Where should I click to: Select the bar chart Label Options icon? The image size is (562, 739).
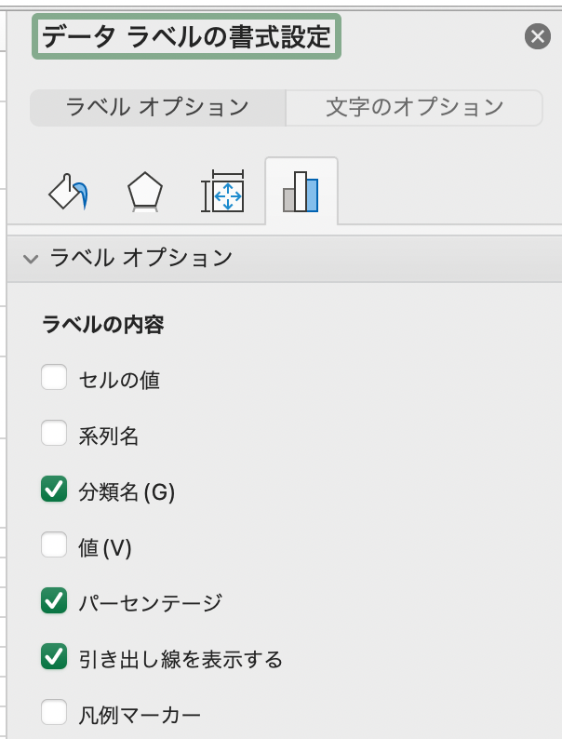coord(301,193)
